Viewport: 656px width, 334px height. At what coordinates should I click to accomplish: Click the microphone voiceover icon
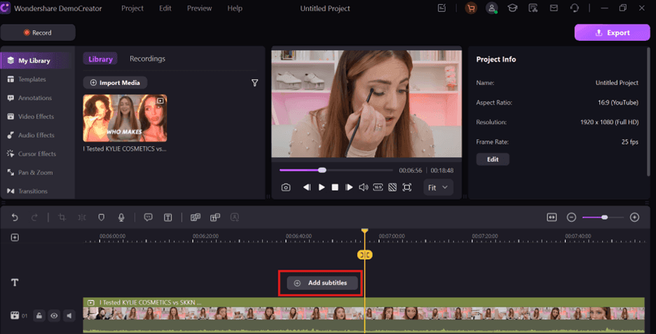(x=121, y=218)
